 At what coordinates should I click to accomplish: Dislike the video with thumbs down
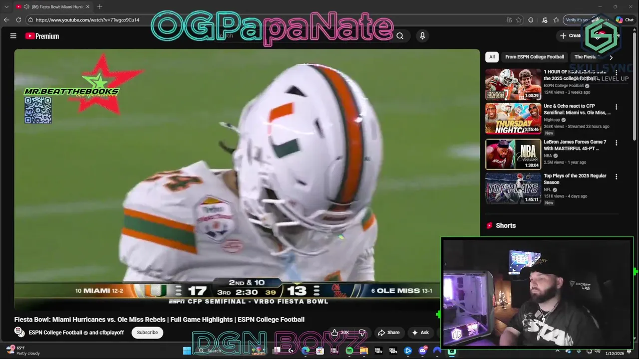(x=362, y=333)
